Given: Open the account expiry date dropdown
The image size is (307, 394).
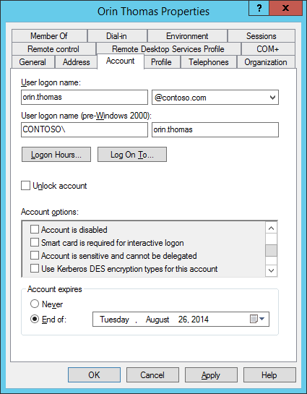Looking at the screenshot, I should coord(261,319).
